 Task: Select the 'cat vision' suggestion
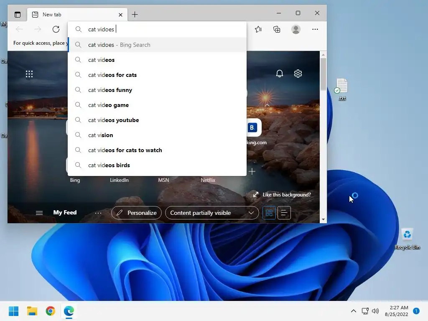pyautogui.click(x=157, y=135)
